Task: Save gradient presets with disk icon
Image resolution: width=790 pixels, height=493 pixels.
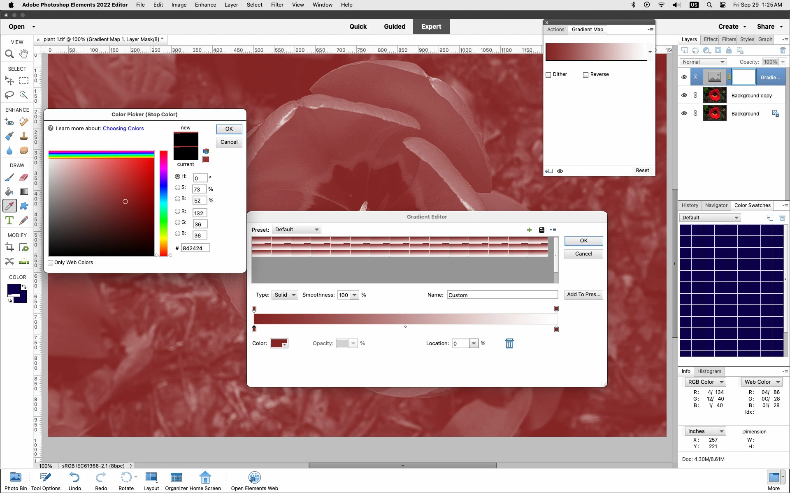Action: pyautogui.click(x=541, y=230)
